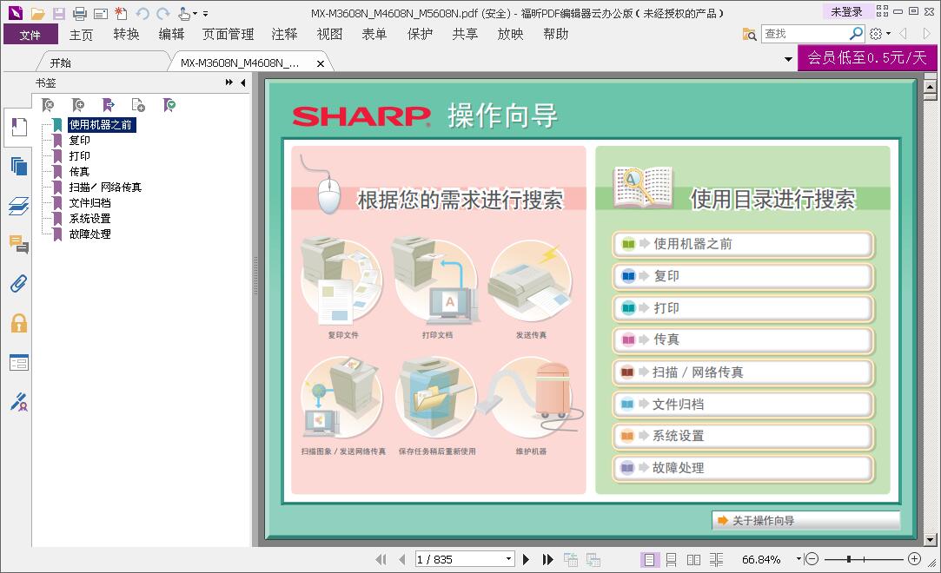Switch to the 保护 ribbon tab

[420, 34]
